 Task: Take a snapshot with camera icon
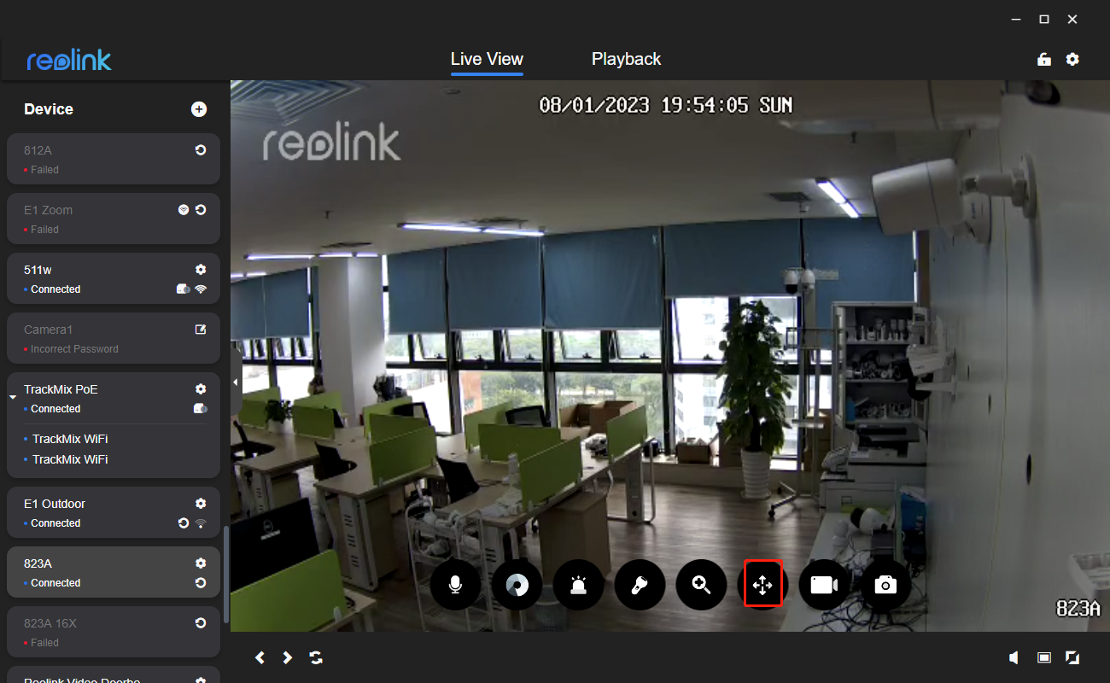click(x=885, y=585)
